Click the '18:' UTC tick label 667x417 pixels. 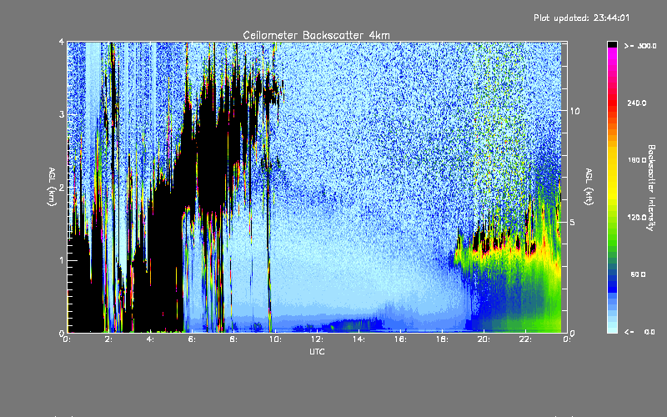pos(442,339)
